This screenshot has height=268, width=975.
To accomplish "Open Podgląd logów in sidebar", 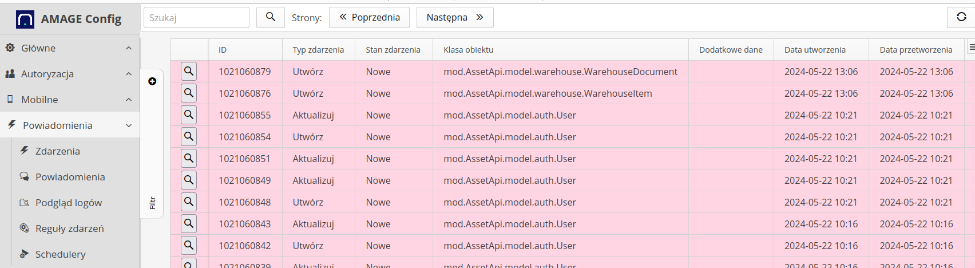I will point(68,203).
